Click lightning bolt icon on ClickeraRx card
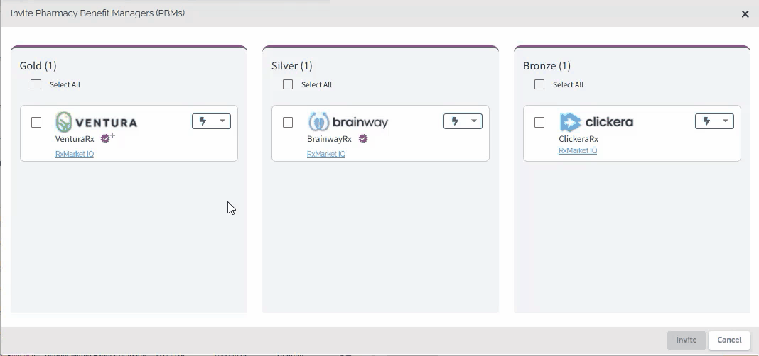 pyautogui.click(x=706, y=121)
